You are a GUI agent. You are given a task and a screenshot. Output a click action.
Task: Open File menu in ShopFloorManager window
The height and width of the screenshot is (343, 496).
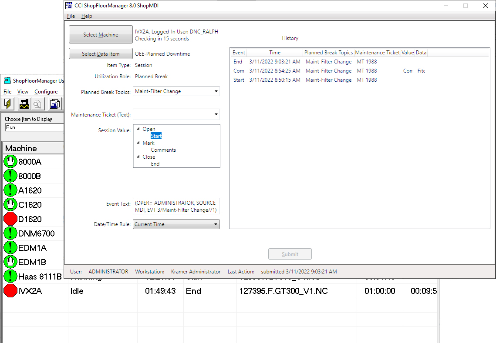coord(7,92)
